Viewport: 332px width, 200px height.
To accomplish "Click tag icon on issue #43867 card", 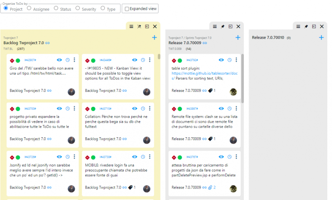I will (210, 139).
